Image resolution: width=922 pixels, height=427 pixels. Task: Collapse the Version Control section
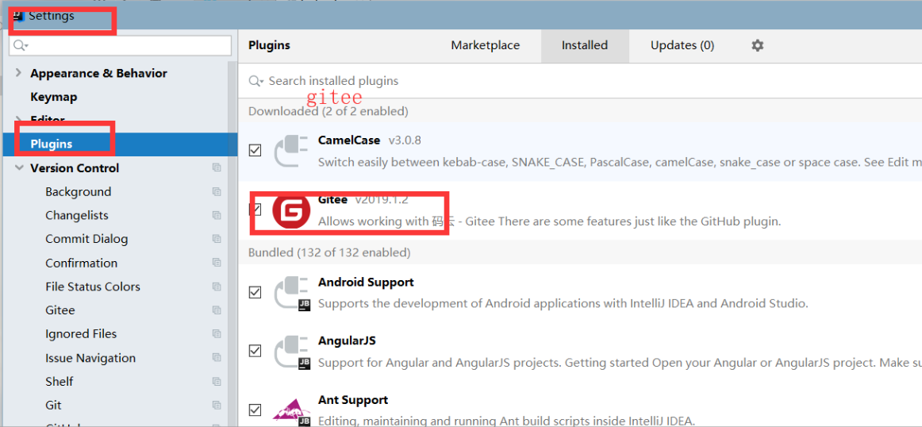point(19,167)
